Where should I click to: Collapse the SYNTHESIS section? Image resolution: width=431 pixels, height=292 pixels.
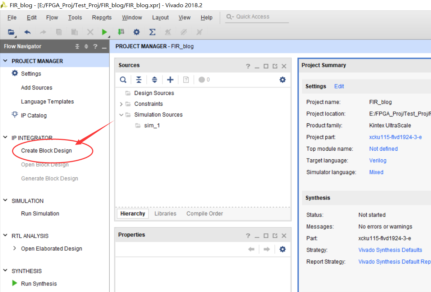point(5,270)
